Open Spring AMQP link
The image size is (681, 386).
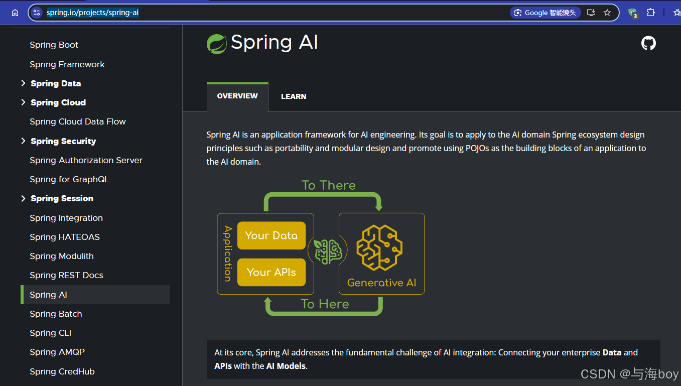point(57,352)
